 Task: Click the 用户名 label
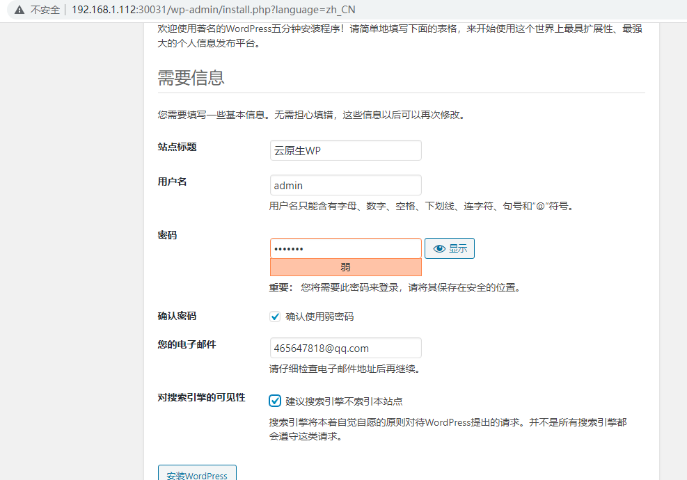click(172, 182)
